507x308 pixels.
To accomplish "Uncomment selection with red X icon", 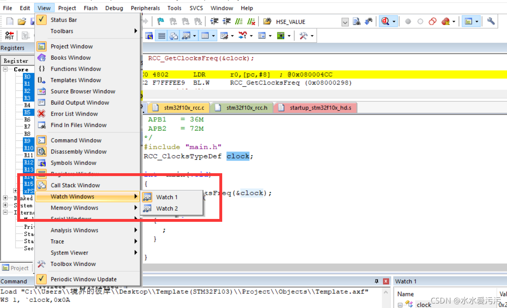I will (251, 22).
